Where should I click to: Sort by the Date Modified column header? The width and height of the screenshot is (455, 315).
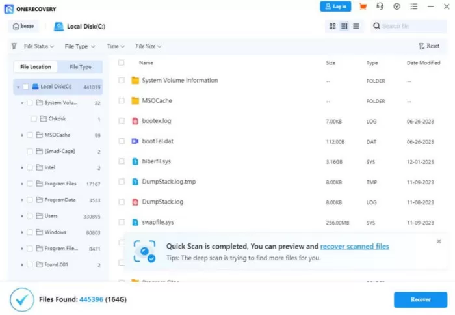pos(423,62)
